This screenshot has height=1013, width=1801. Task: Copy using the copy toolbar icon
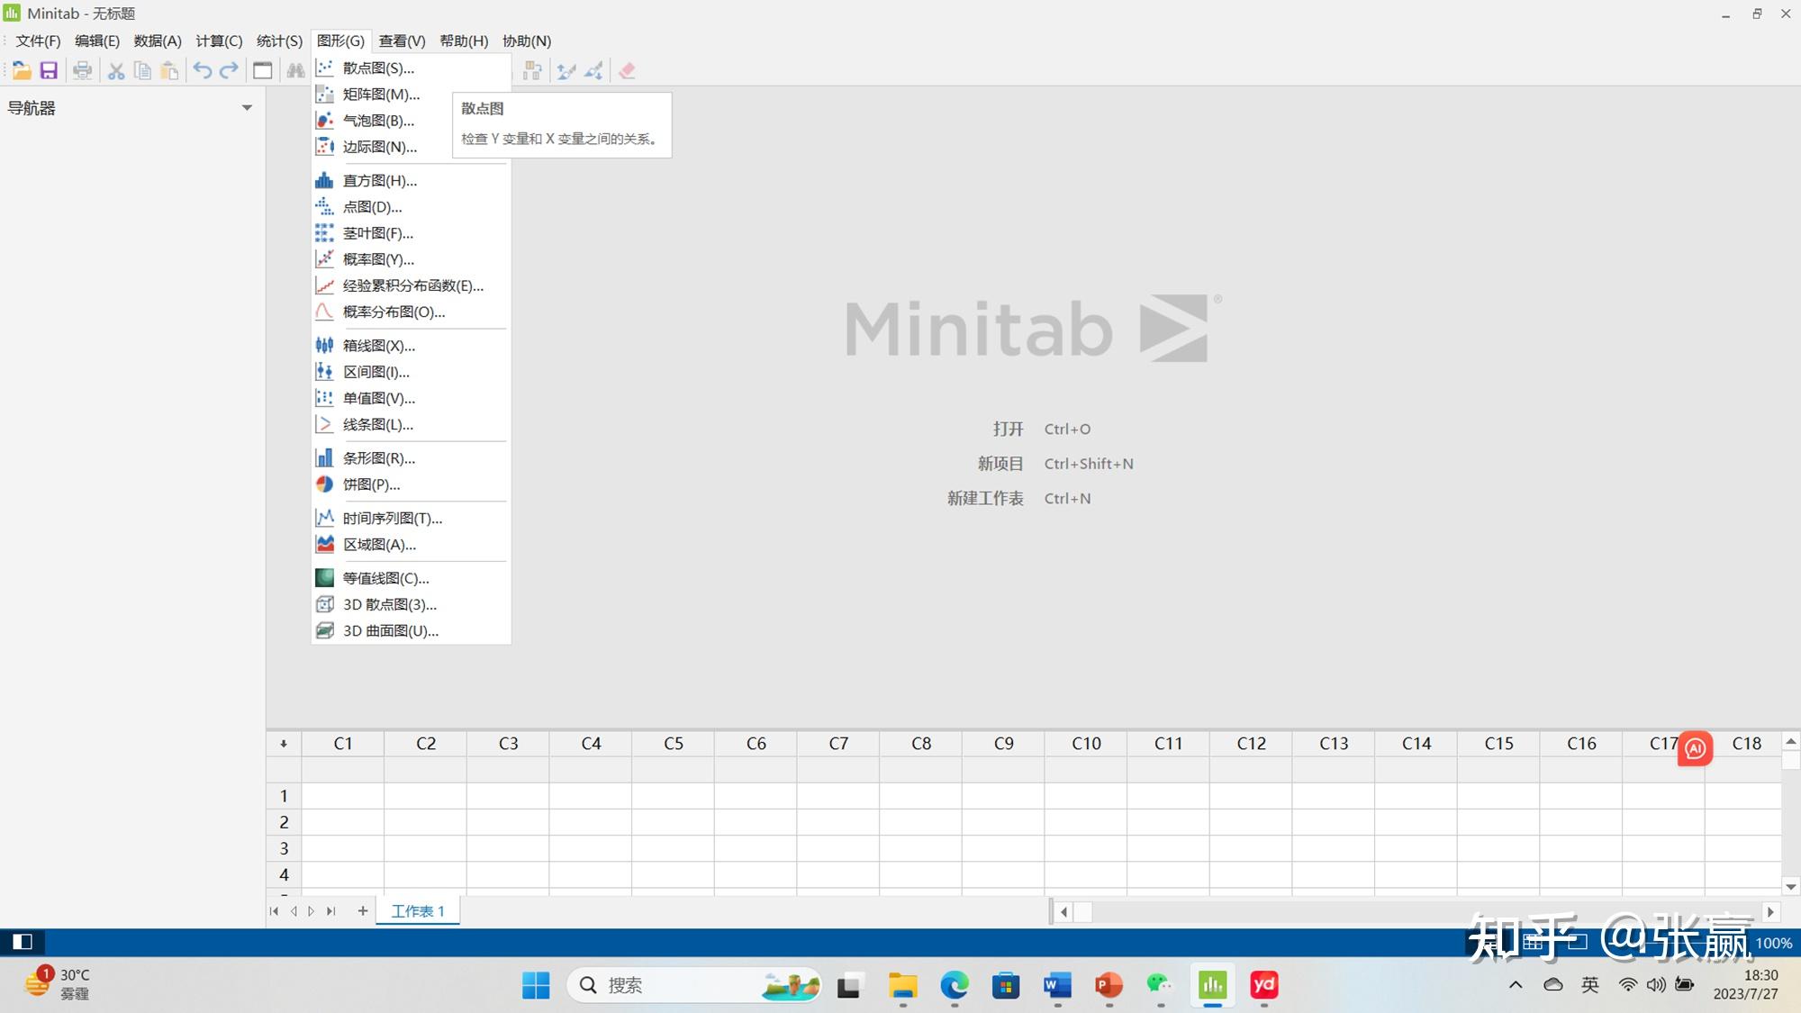click(x=142, y=69)
